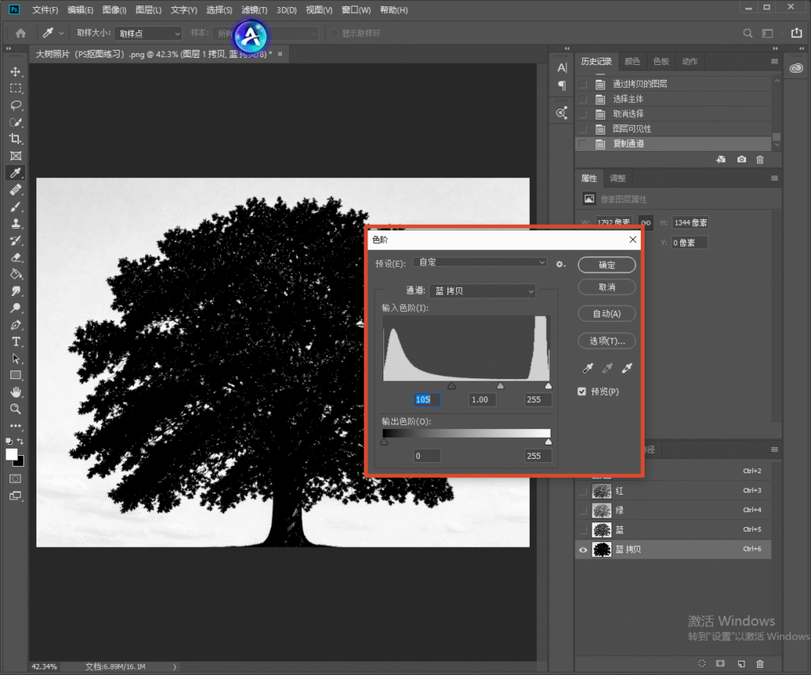This screenshot has height=675, width=811.
Task: Toggle visibility of 红 channel
Action: (583, 491)
